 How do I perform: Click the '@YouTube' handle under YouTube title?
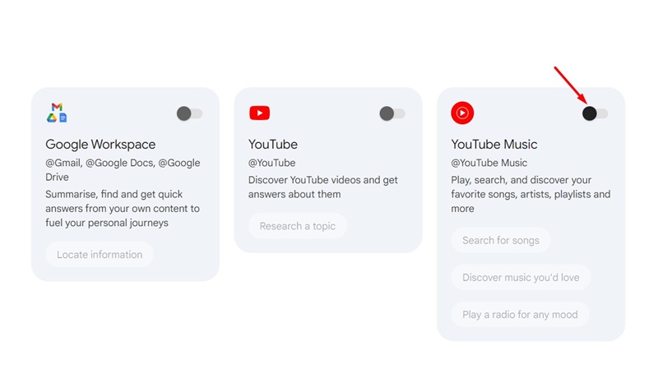pos(271,163)
